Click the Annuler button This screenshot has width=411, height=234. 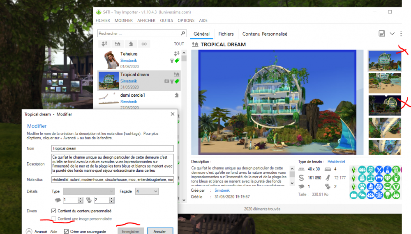point(159,231)
